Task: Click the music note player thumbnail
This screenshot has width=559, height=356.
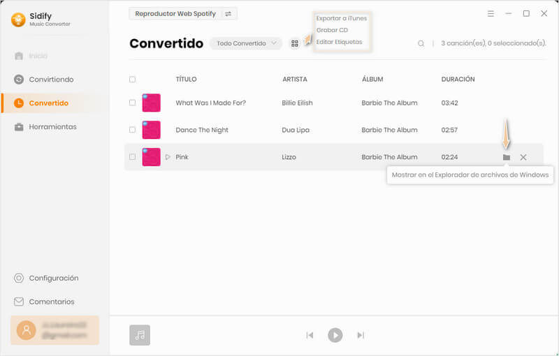Action: [x=140, y=335]
